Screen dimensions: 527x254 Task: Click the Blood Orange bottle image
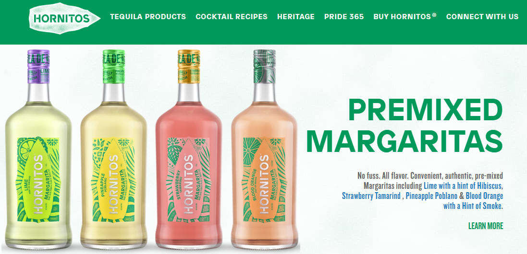pyautogui.click(x=264, y=149)
